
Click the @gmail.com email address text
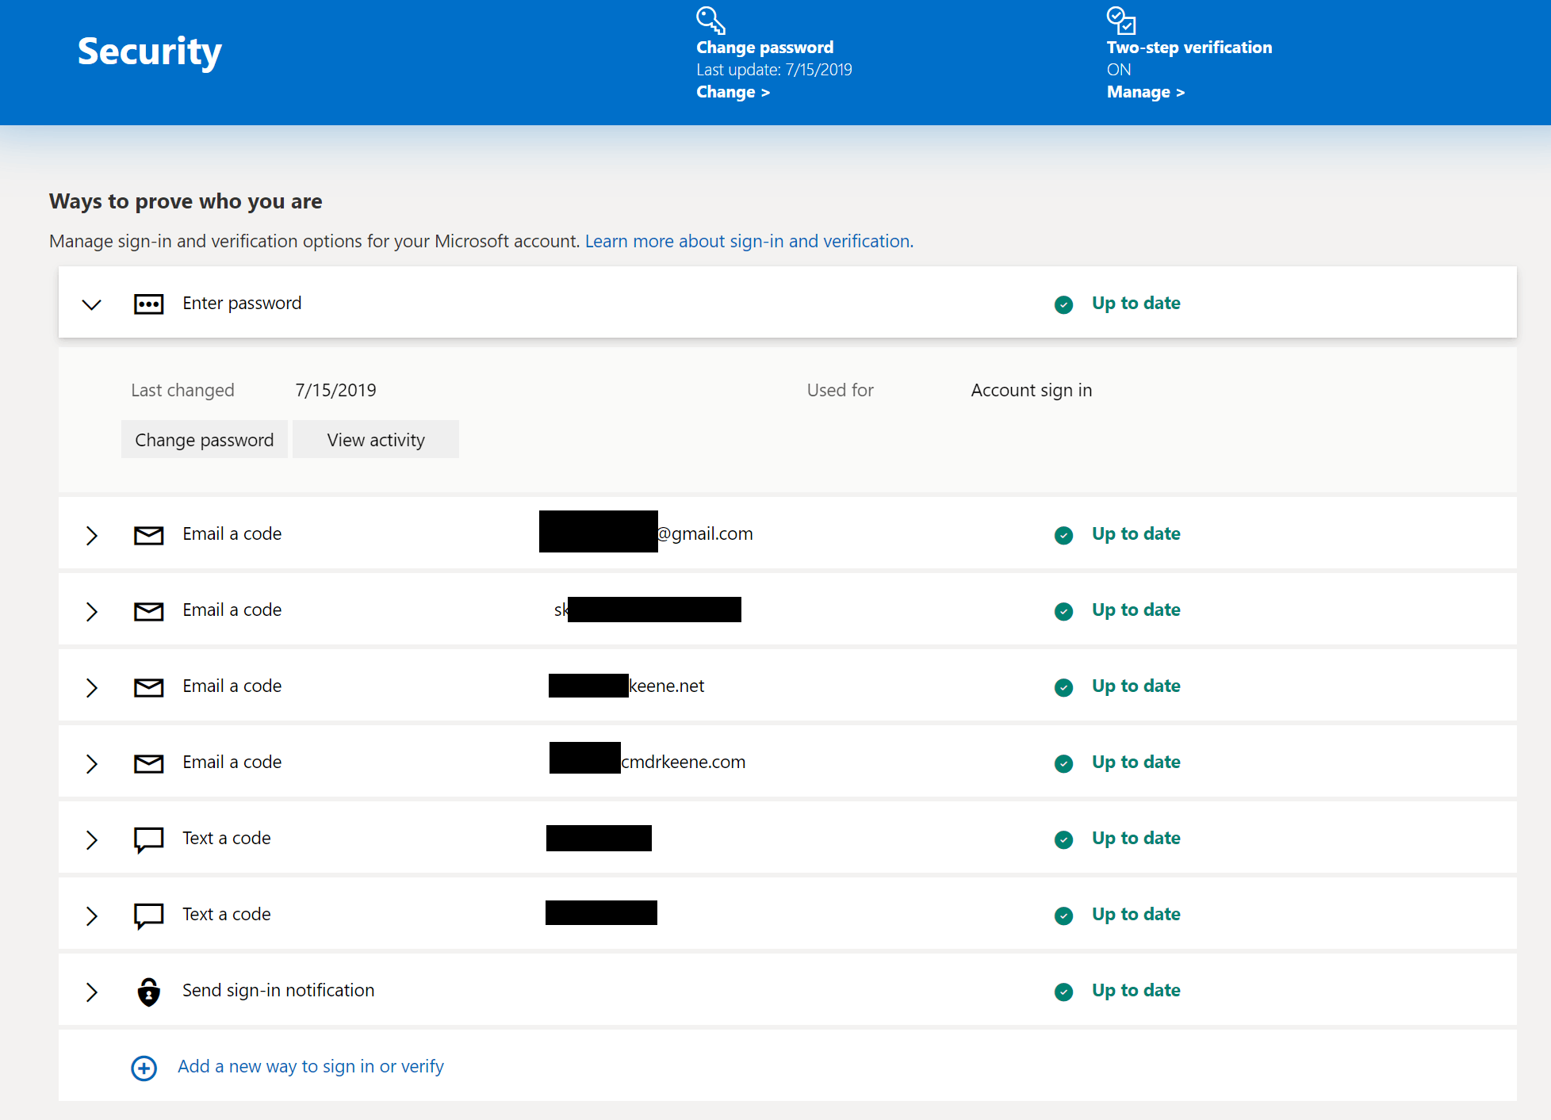click(x=705, y=533)
